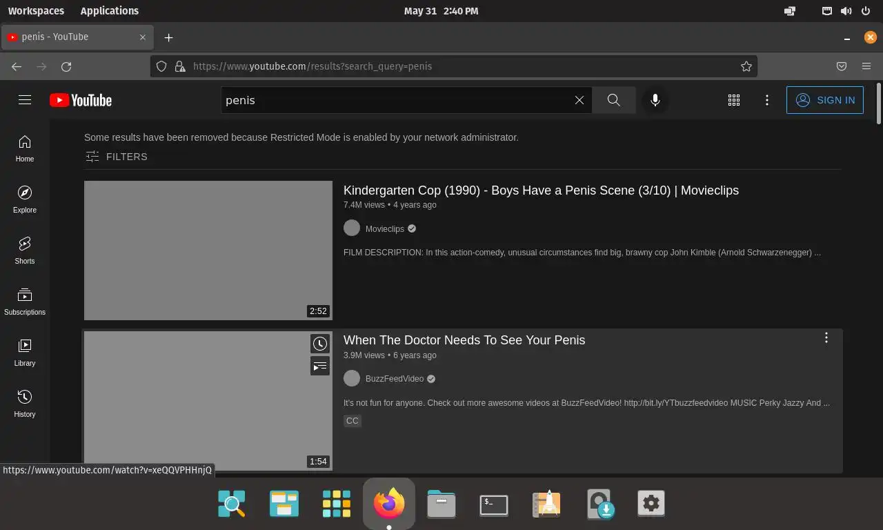Viewport: 883px width, 530px height.
Task: Open Settings gear in the dock
Action: click(651, 504)
